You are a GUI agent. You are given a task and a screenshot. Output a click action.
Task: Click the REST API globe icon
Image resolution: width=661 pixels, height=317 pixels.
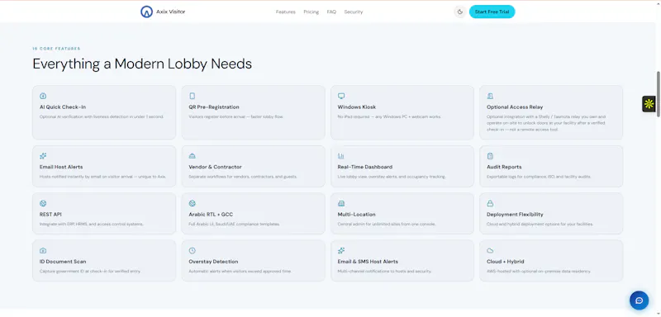coord(43,203)
